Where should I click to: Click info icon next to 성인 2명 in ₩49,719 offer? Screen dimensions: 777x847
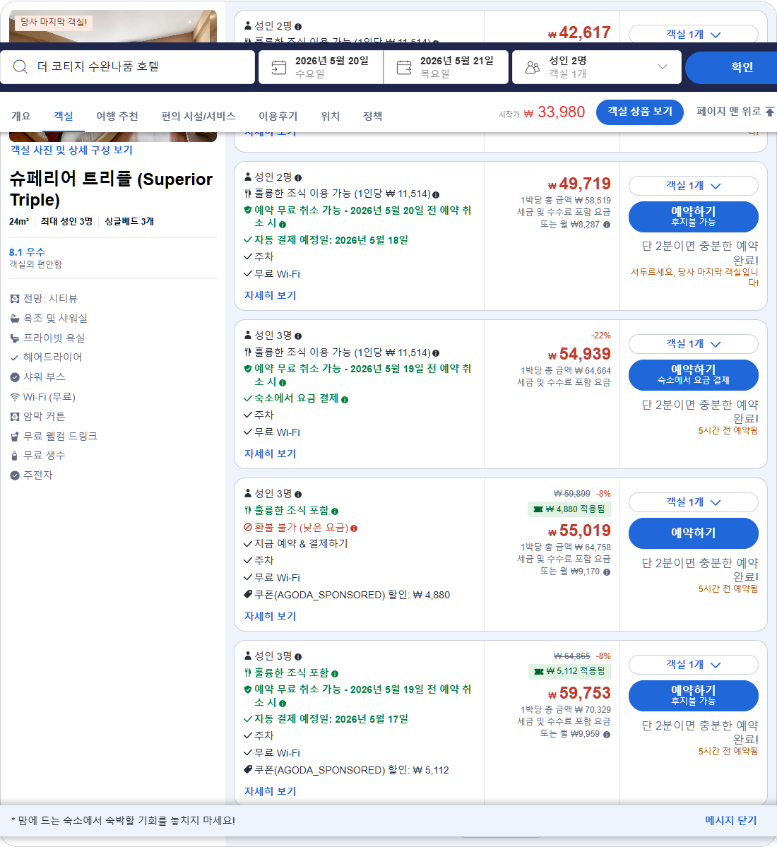298,178
